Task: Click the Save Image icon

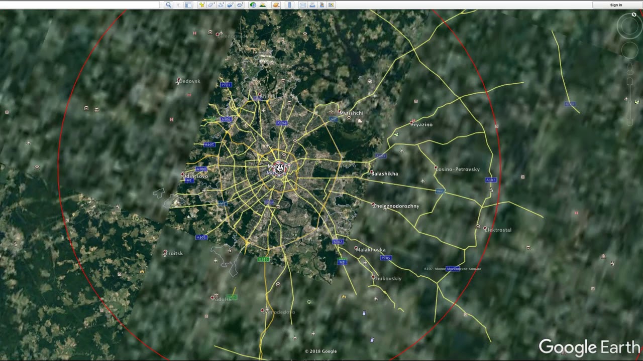Action: pos(322,5)
